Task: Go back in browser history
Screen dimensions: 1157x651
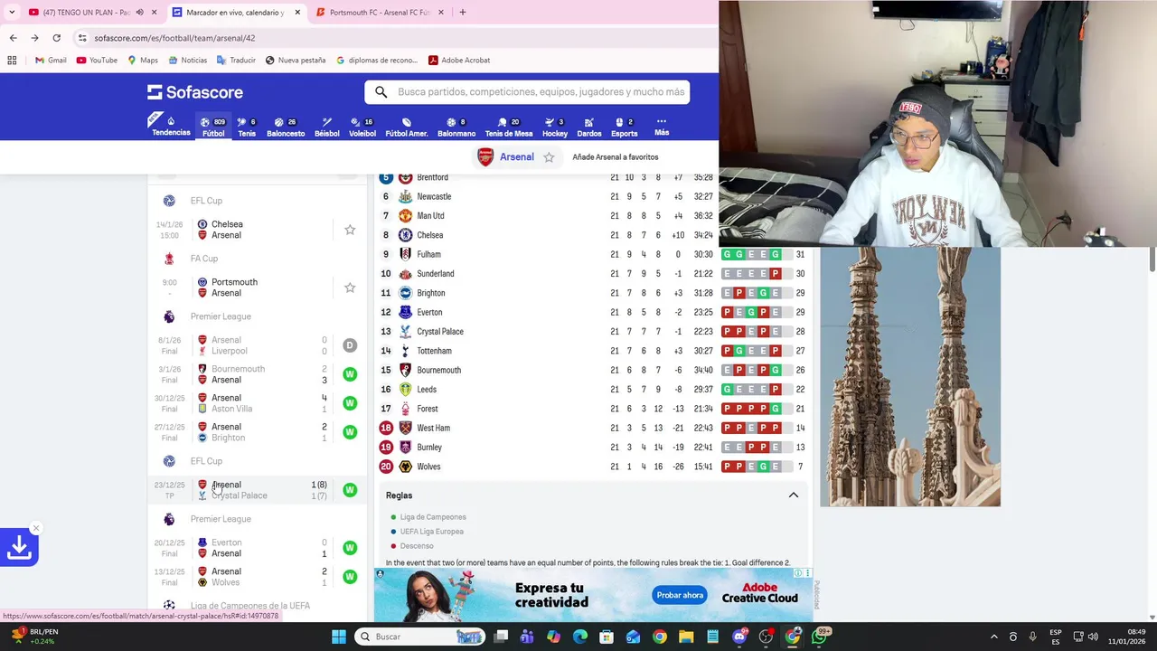Action: [x=13, y=38]
